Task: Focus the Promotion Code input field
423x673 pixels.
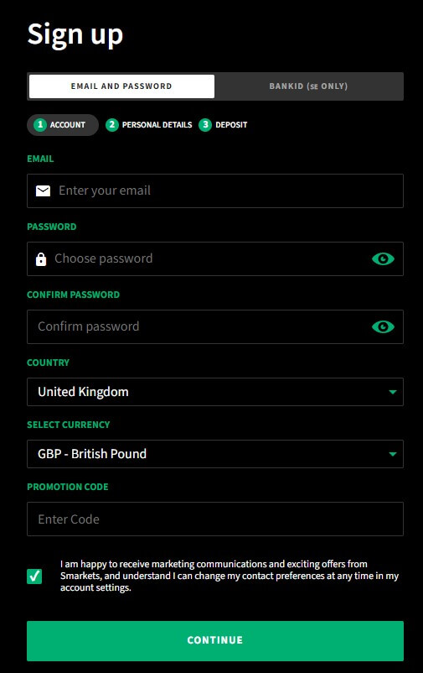Action: 215,519
